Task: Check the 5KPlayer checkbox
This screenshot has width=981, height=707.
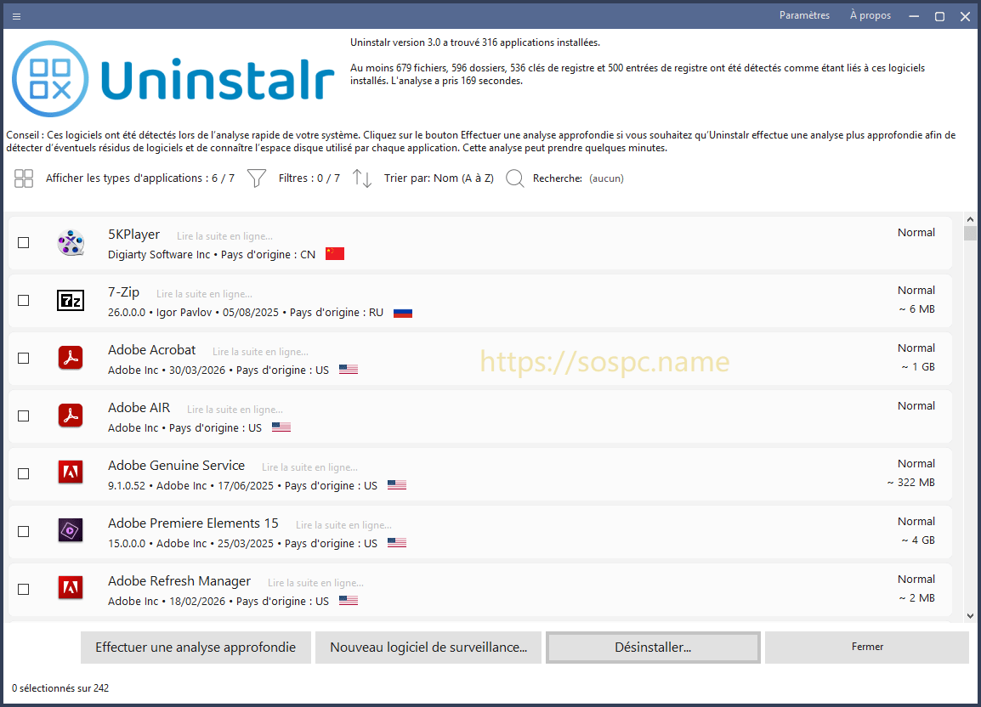Action: click(x=24, y=243)
